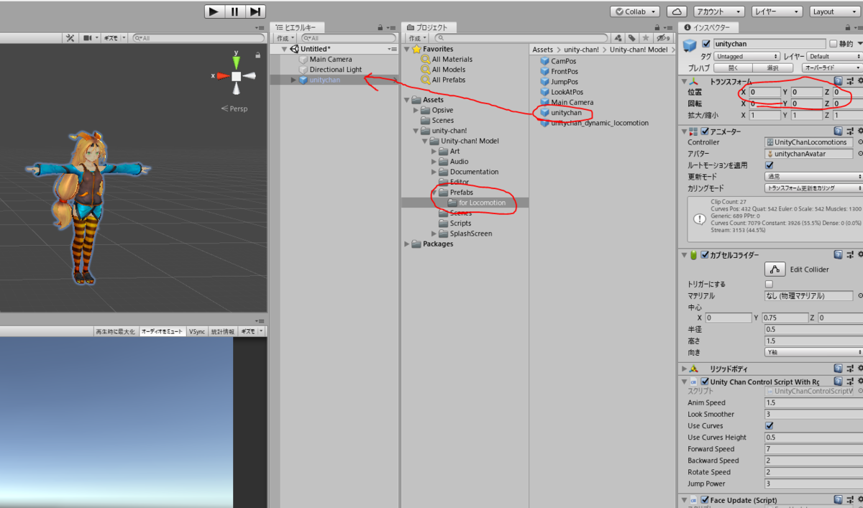Toggle 統計情報 in Game view
Viewport: 863px width, 508px height.
tap(223, 332)
